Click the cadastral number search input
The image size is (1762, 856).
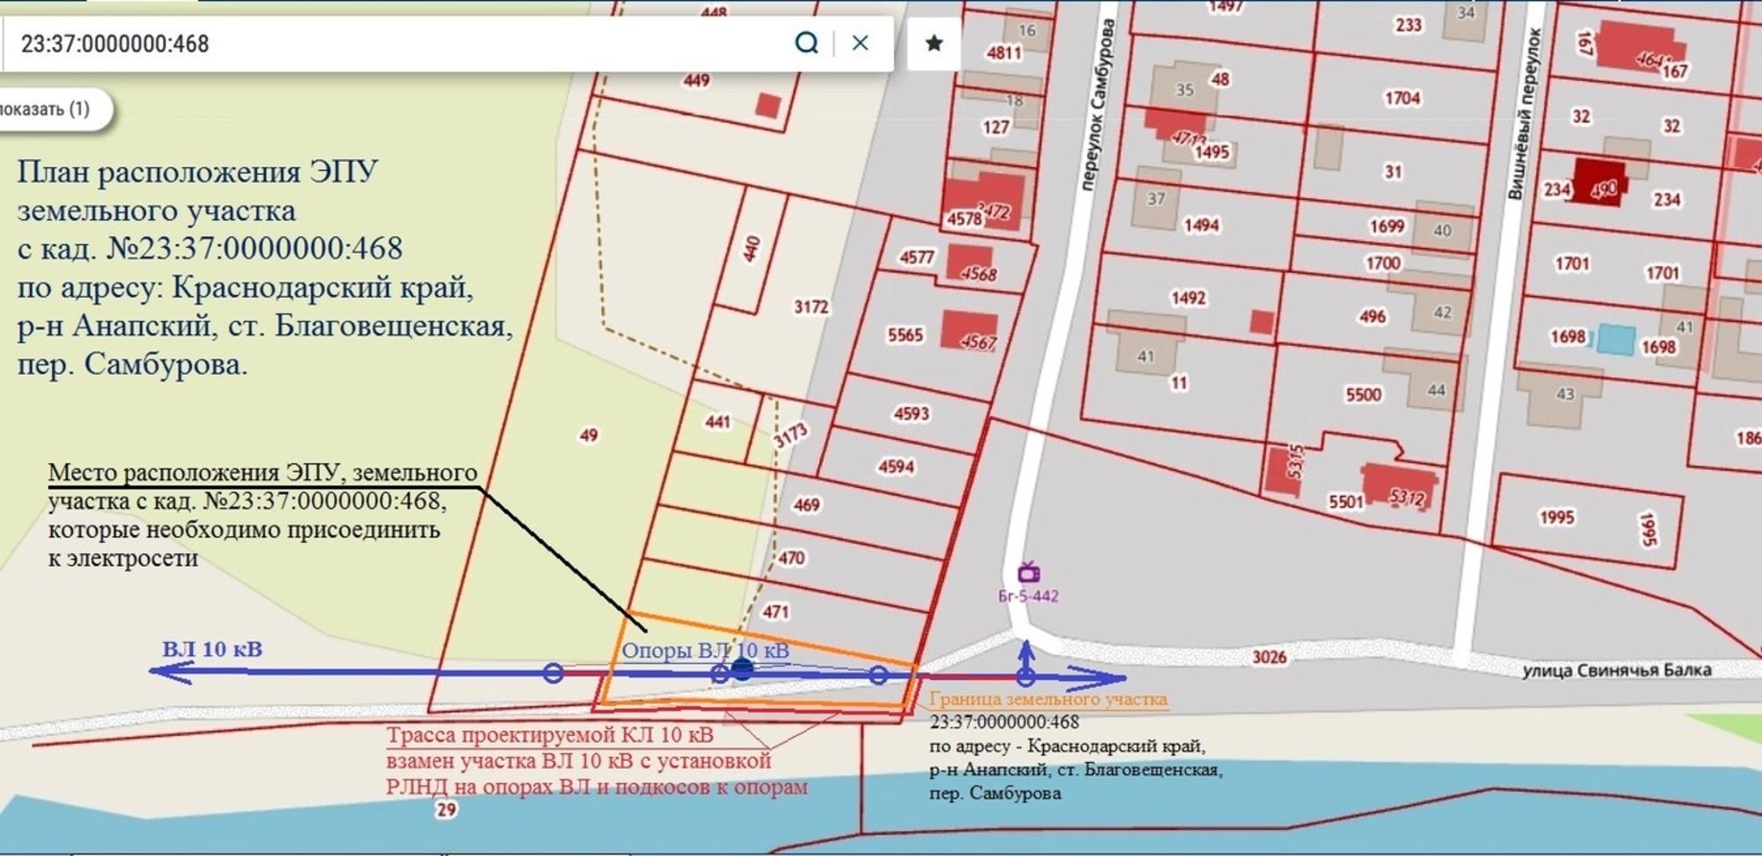396,43
